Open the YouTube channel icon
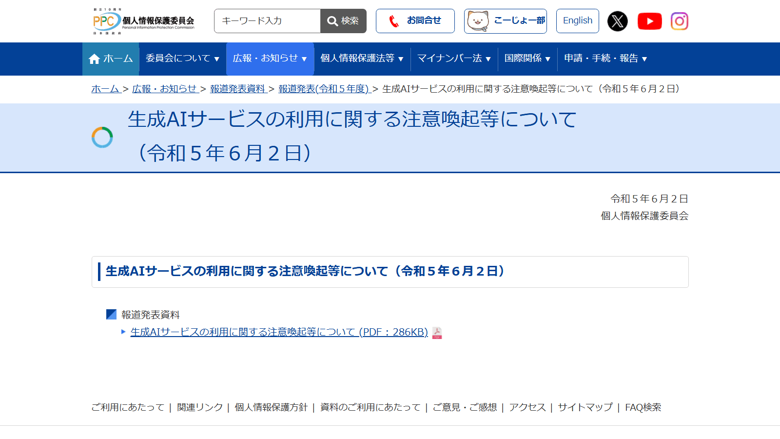The width and height of the screenshot is (780, 439). point(649,21)
